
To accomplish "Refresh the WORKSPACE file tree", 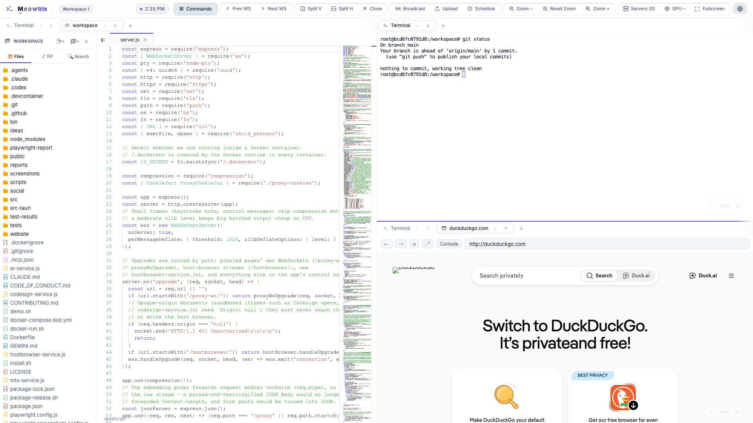I will coord(87,41).
